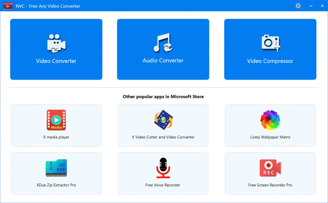The height and width of the screenshot is (203, 328).
Task: Select the Free Screen Recorder Pro card
Action: [270, 173]
